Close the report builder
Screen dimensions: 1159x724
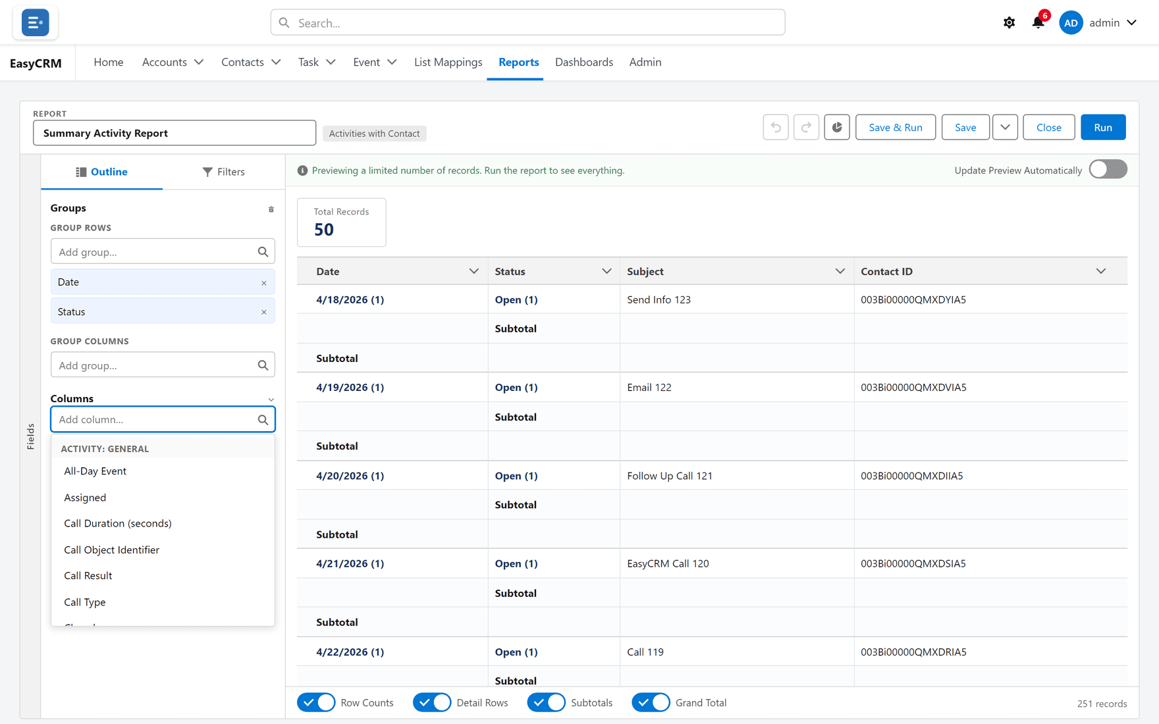(1048, 127)
